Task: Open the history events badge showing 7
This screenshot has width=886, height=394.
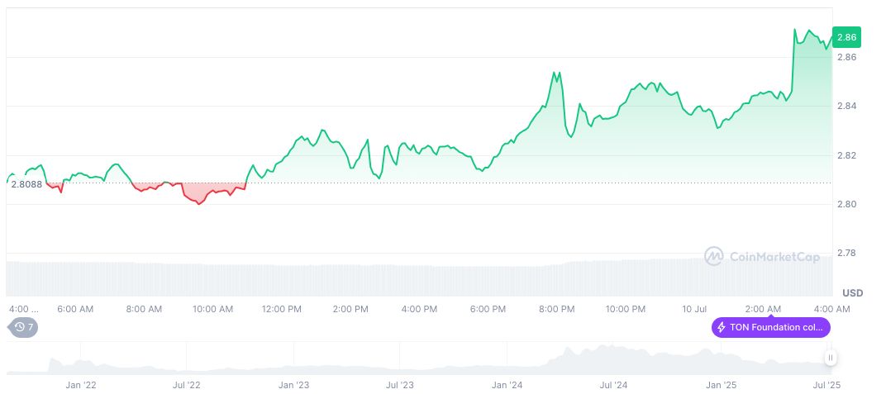Action: 25,327
